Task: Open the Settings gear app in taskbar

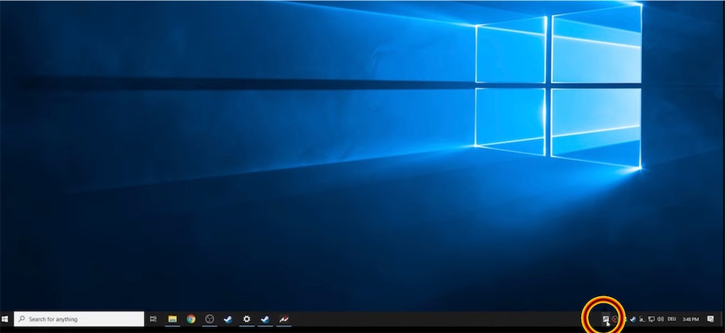Action: click(247, 319)
